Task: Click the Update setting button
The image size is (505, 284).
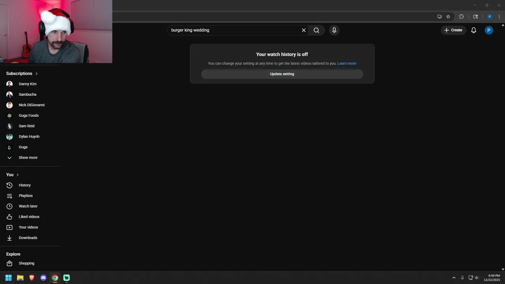Action: pyautogui.click(x=282, y=74)
